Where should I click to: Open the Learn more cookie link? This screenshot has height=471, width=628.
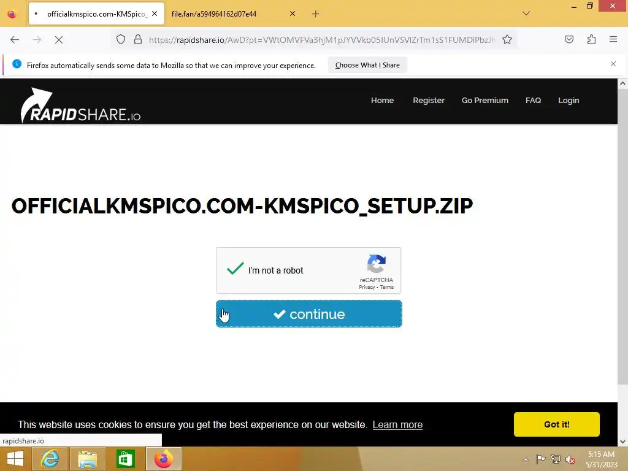[397, 424]
